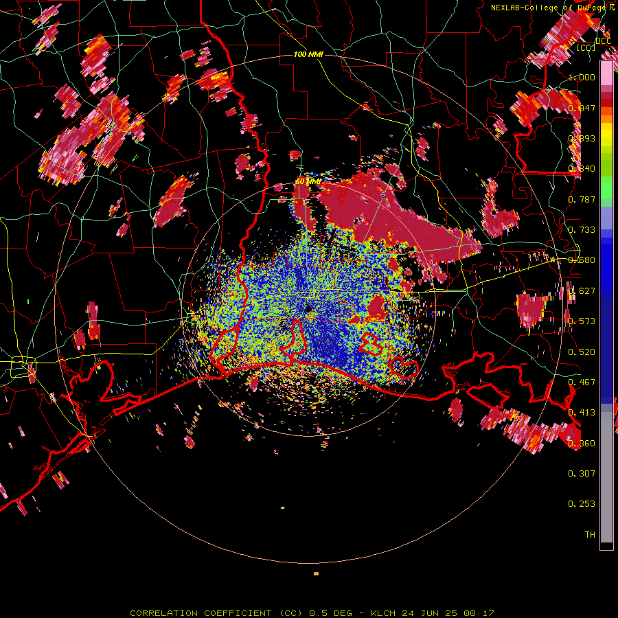Screen dimensions: 618x618
Task: Select the 0.467 color scale value
Action: (582, 382)
